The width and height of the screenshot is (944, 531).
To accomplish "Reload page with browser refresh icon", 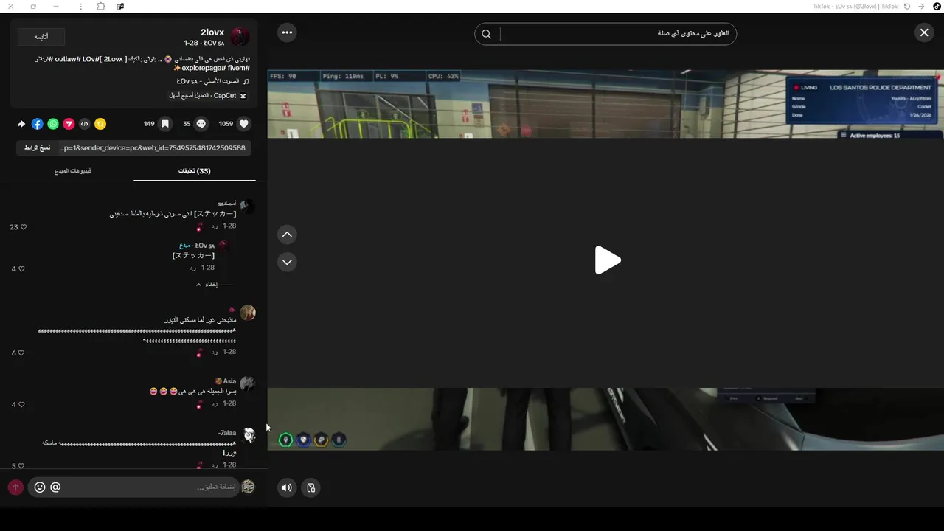I will [x=907, y=6].
